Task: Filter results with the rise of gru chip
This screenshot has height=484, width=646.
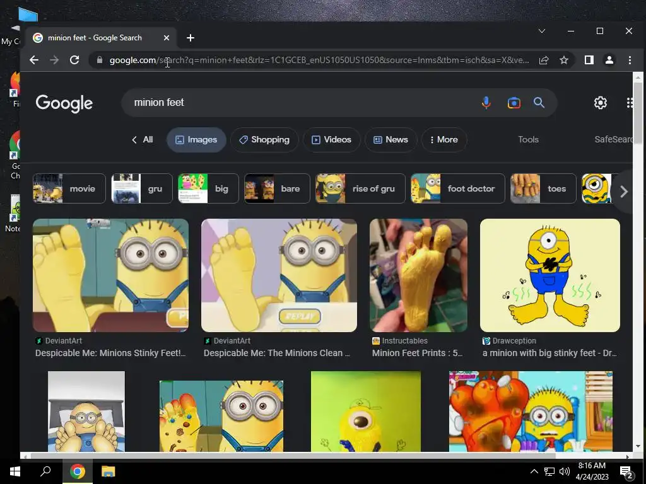Action: coord(360,188)
